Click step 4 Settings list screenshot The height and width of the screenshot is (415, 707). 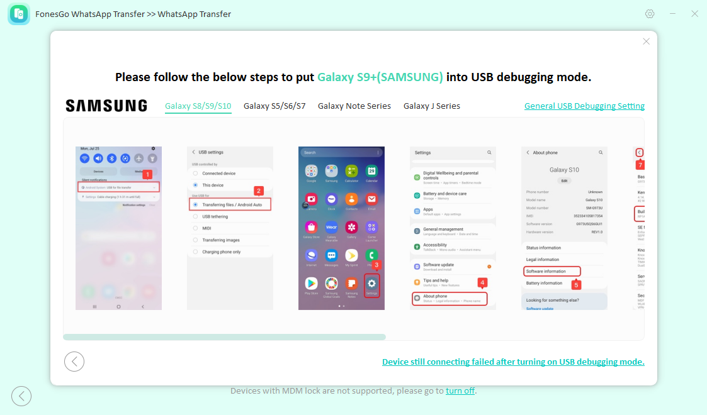pos(453,228)
